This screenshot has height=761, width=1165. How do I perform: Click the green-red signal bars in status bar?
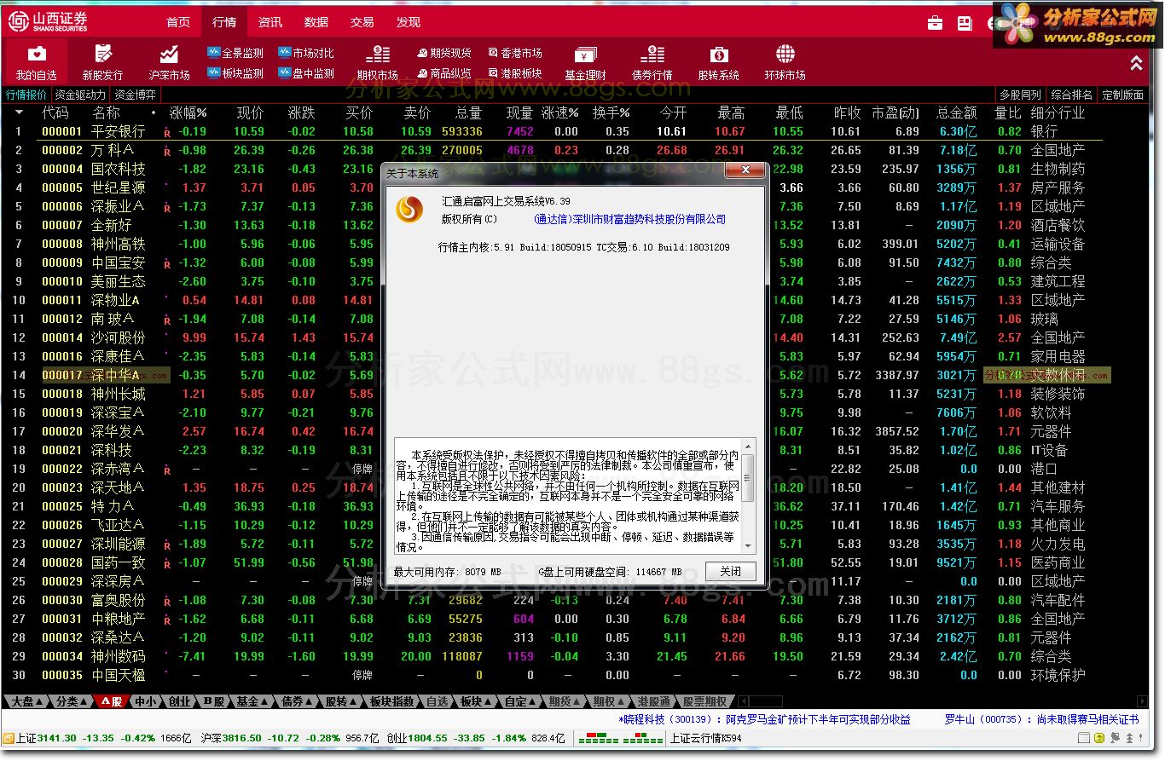tap(620, 738)
